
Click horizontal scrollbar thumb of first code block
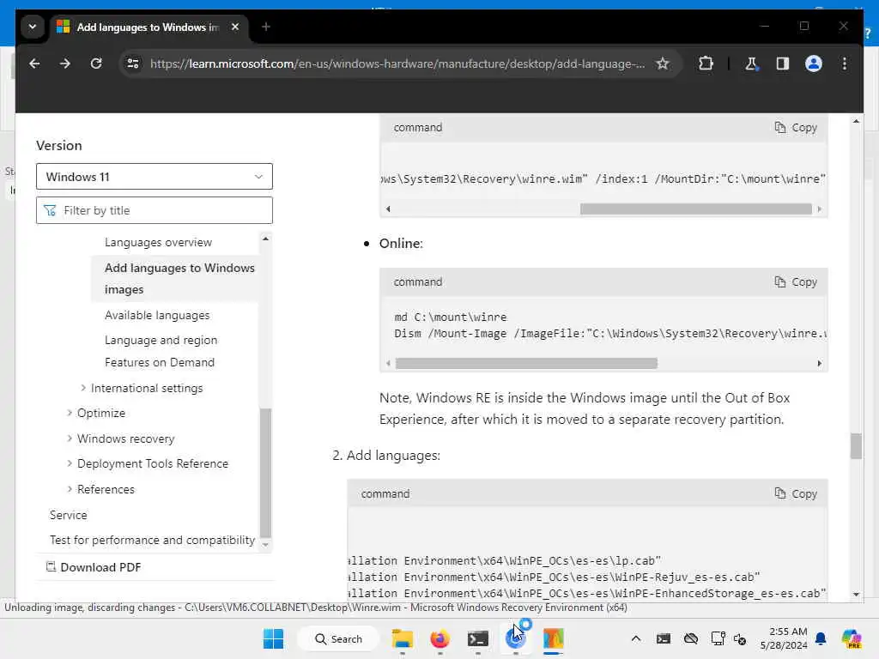click(x=695, y=209)
